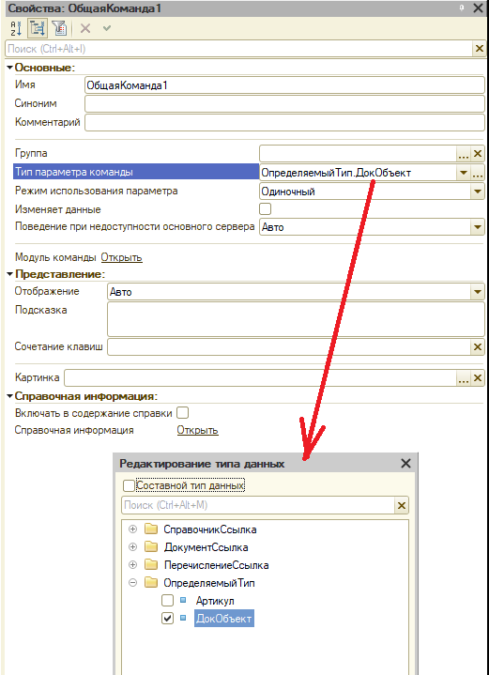This screenshot has width=489, height=675.
Task: Click into the Синоним input field
Action: pos(285,104)
